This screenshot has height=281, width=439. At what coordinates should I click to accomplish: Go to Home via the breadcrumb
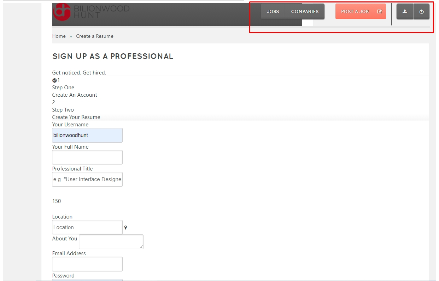[59, 36]
